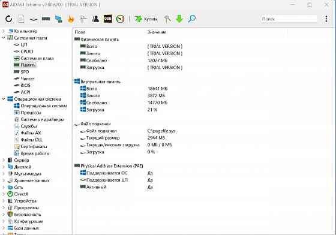
Task: Expand the Дисплей tree node
Action: tap(4, 167)
